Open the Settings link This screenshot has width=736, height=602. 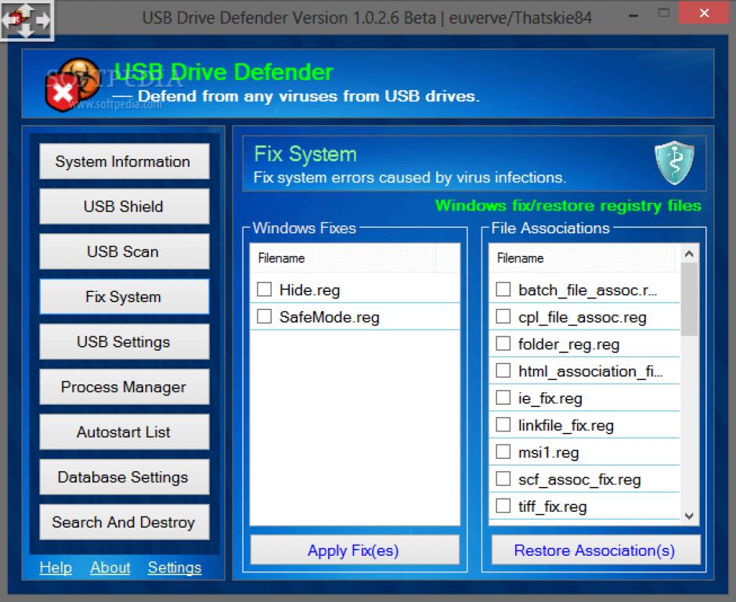175,568
